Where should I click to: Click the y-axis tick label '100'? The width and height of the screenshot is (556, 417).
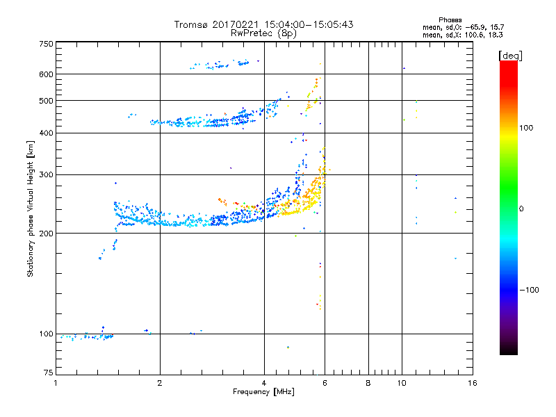(x=46, y=334)
